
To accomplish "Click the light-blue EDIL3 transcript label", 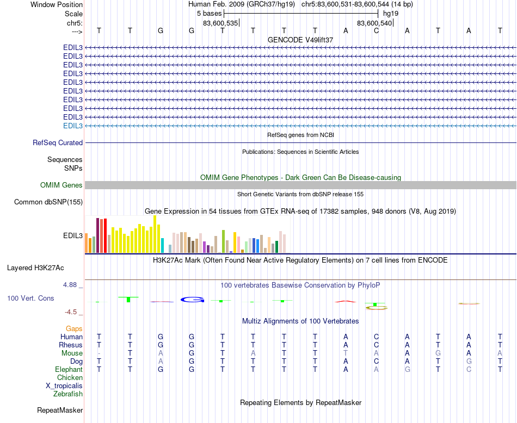I will (x=73, y=126).
